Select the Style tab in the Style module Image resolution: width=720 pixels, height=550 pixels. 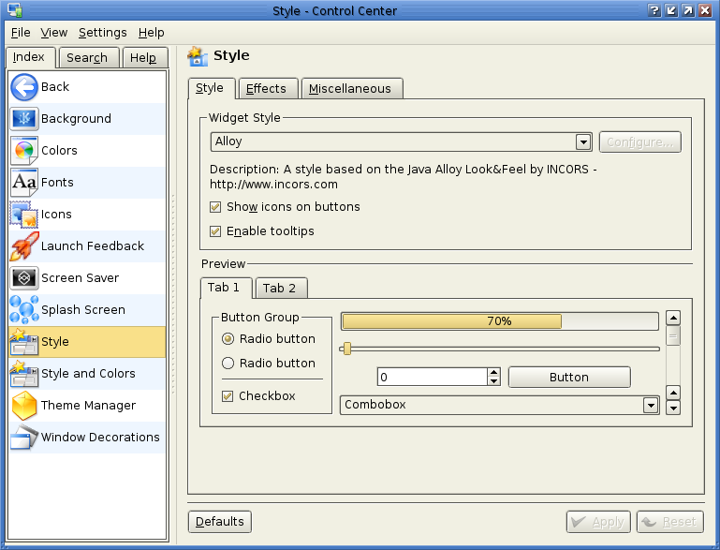(x=210, y=88)
